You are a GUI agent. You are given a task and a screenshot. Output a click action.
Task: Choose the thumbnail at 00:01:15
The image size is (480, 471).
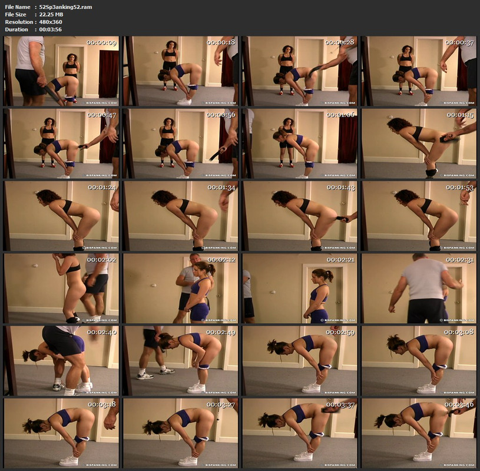[419, 144]
